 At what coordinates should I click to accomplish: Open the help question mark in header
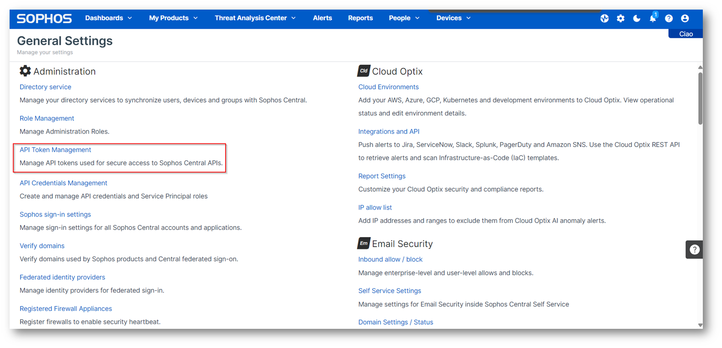pyautogui.click(x=669, y=18)
